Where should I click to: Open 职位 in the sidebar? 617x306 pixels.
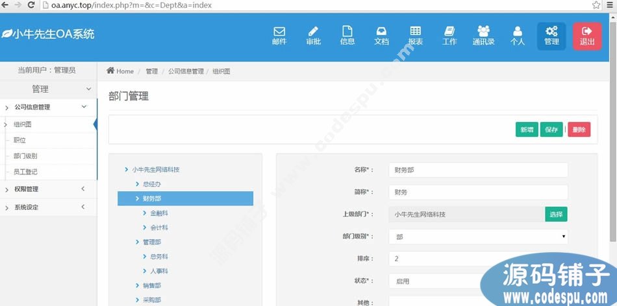(19, 140)
